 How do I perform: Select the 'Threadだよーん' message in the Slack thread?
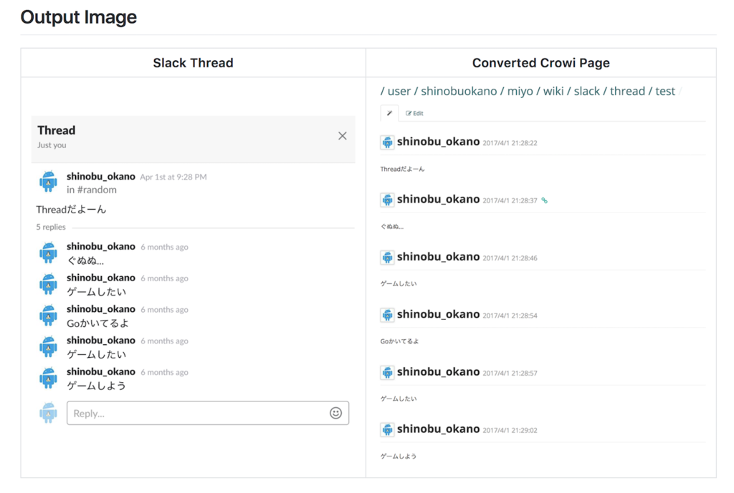[71, 210]
